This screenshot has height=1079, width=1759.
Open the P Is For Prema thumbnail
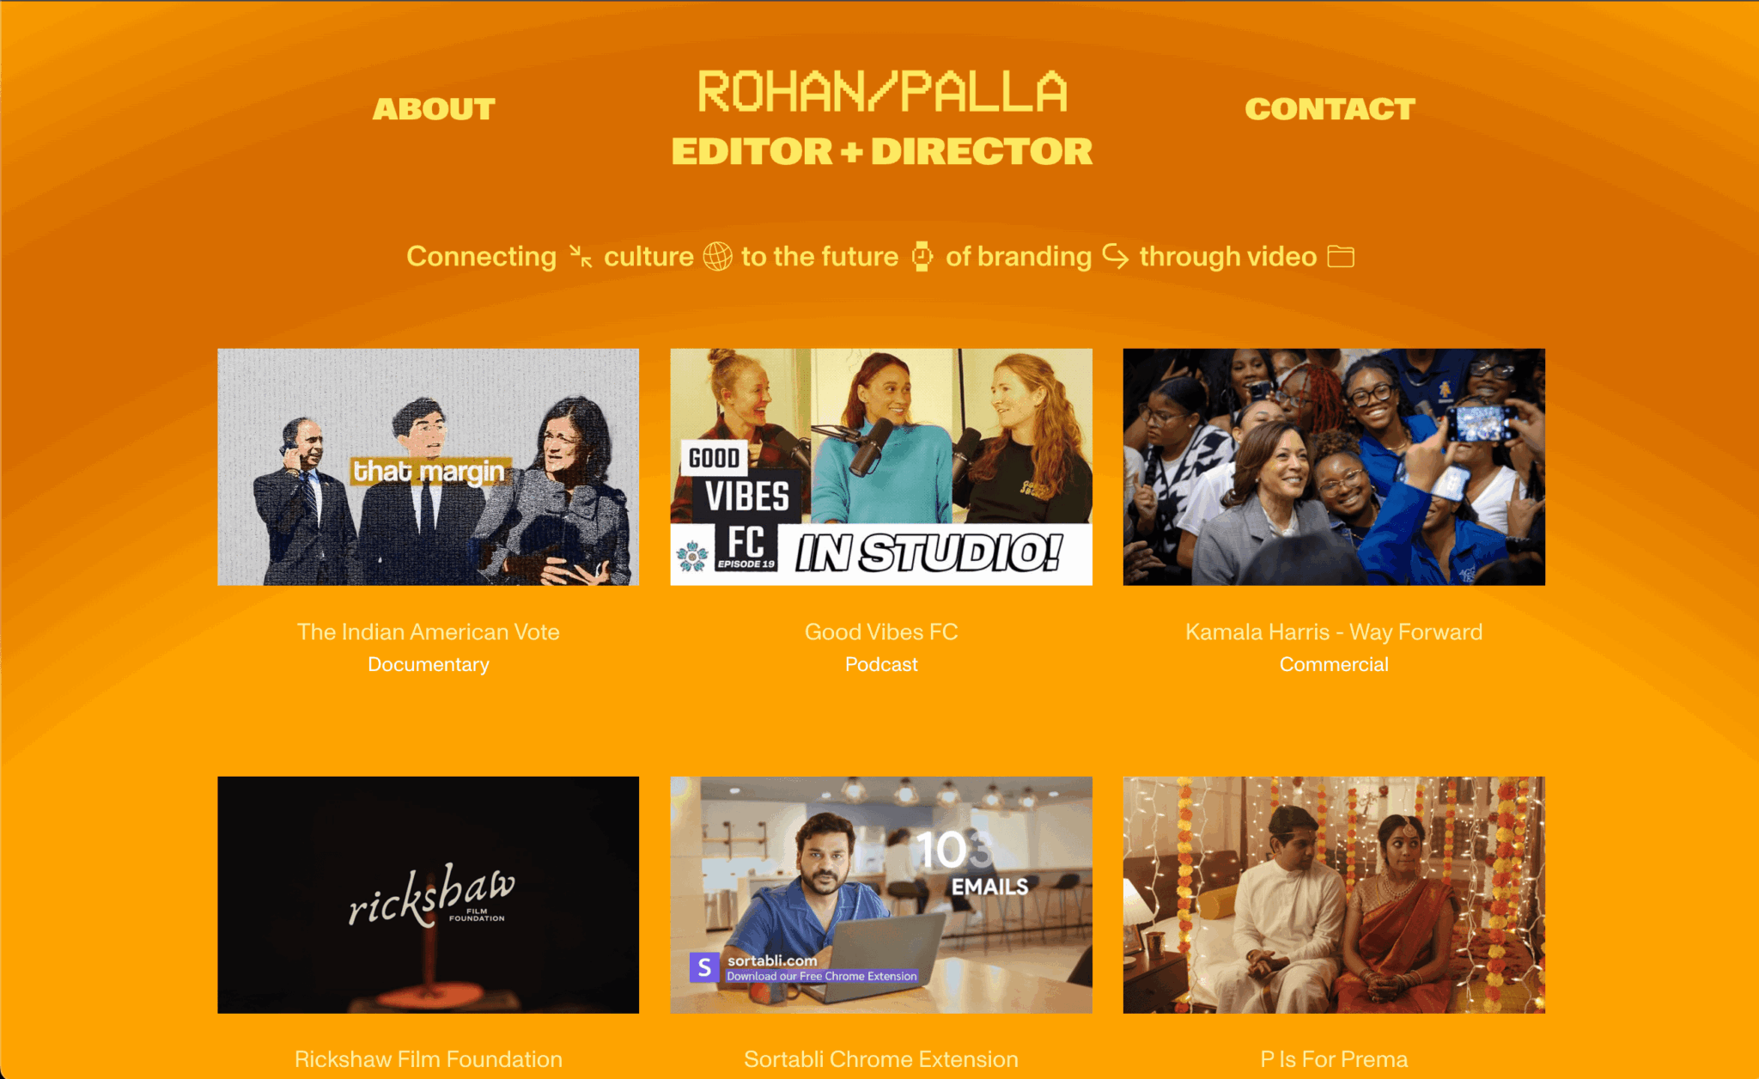pos(1334,894)
